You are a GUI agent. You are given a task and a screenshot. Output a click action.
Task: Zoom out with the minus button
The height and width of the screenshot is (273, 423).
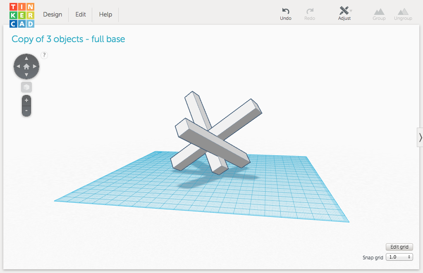[26, 111]
